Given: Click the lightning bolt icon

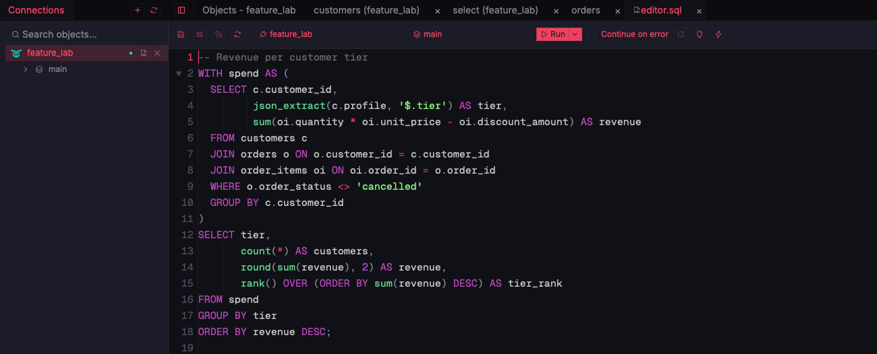Looking at the screenshot, I should (718, 34).
